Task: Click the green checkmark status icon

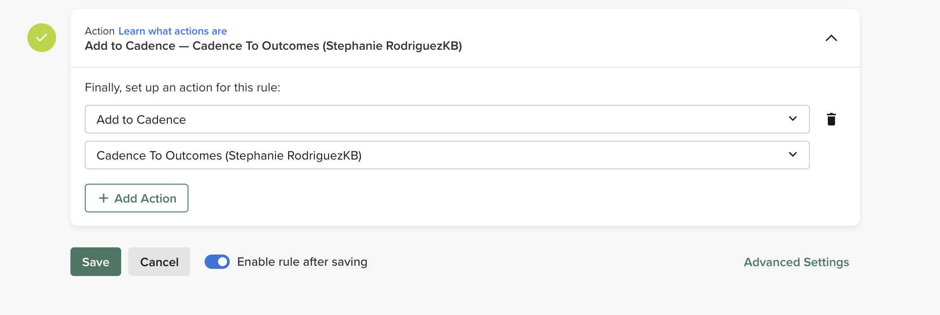Action: tap(42, 38)
